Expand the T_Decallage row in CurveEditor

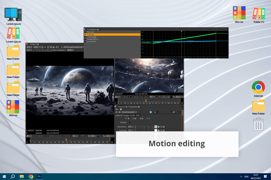coord(85,37)
